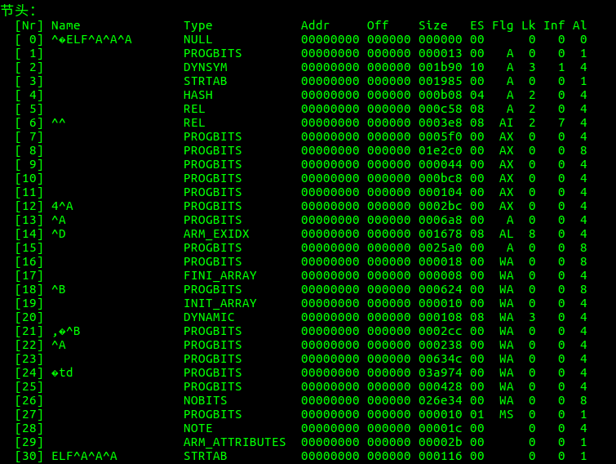Click the Off column header
The height and width of the screenshot is (464, 616).
point(378,25)
